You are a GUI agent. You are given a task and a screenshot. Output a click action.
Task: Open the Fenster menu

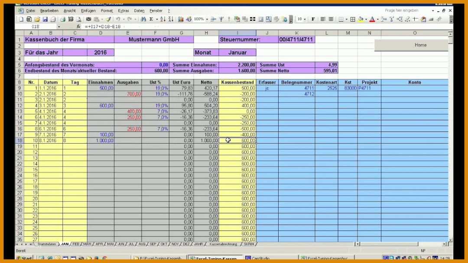point(156,11)
